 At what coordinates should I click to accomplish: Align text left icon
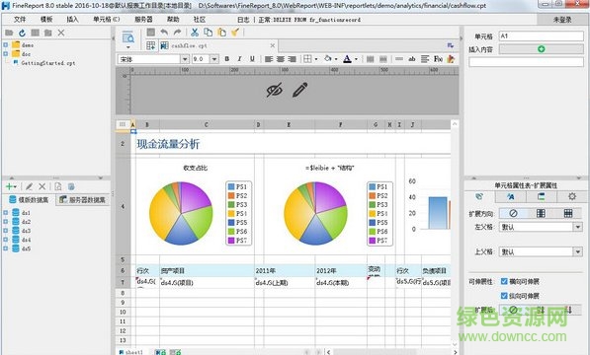(x=269, y=59)
